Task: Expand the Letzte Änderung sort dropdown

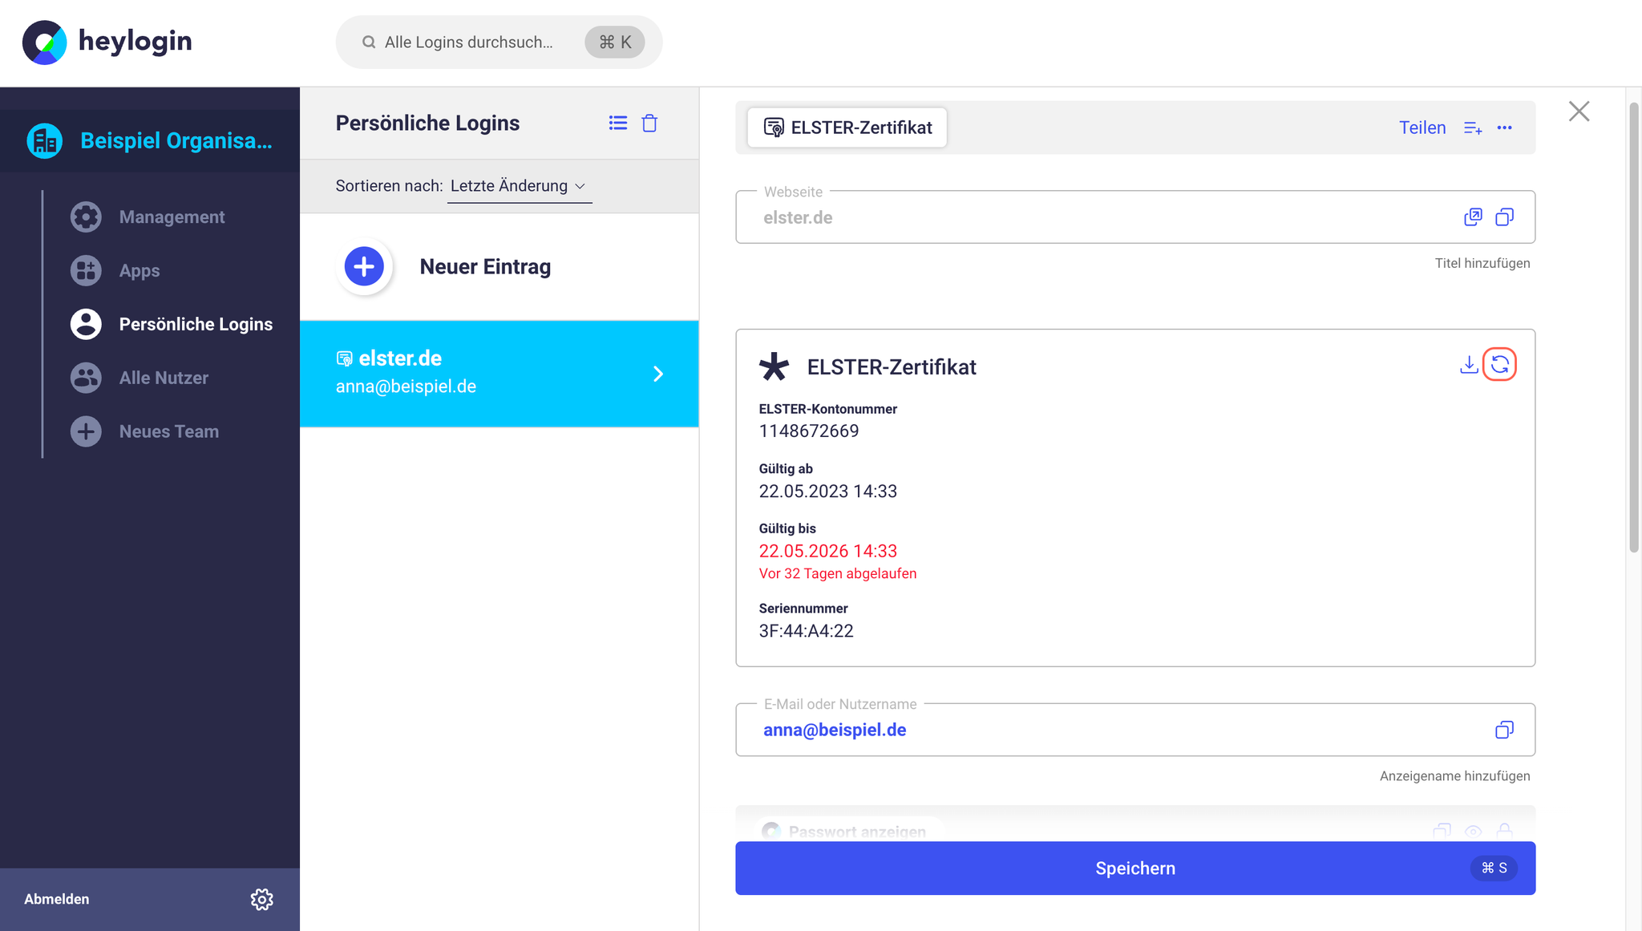Action: point(519,186)
